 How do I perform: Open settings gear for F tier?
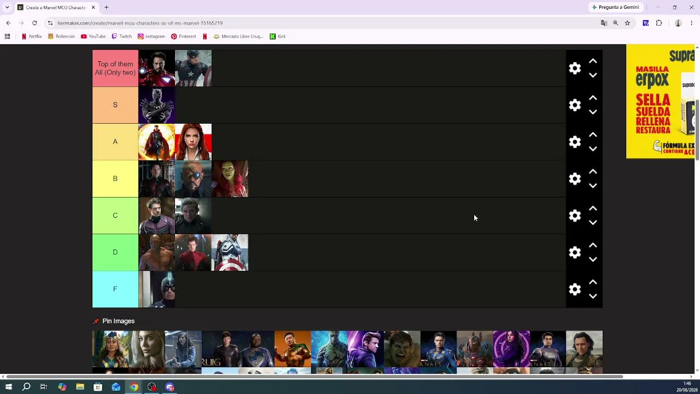[x=575, y=289]
